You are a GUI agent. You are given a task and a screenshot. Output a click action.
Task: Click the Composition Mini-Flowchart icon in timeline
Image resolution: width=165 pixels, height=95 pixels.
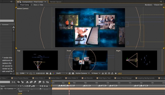(x=13, y=82)
